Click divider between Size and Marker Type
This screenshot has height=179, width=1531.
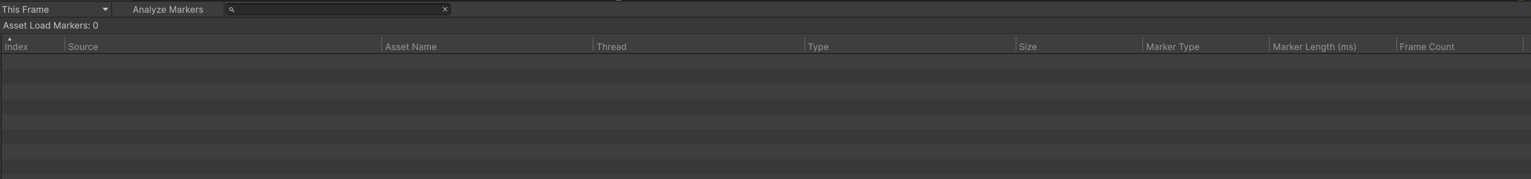coord(1142,45)
